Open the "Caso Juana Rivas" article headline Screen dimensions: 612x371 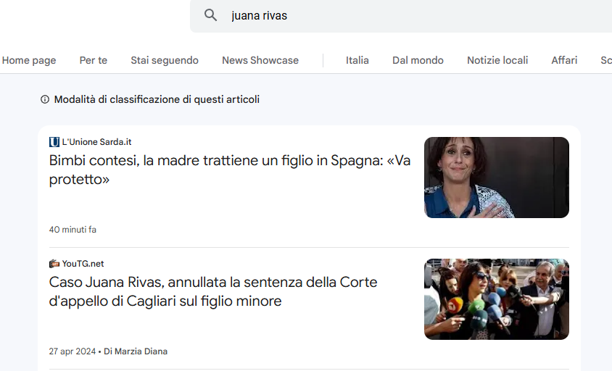pyautogui.click(x=213, y=291)
